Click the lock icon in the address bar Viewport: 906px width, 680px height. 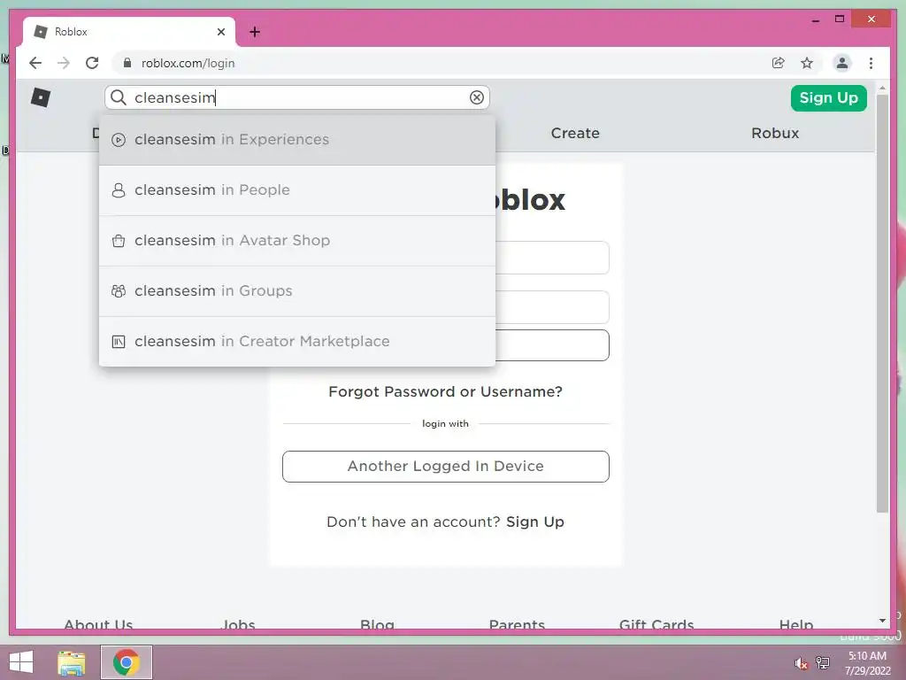(x=127, y=63)
